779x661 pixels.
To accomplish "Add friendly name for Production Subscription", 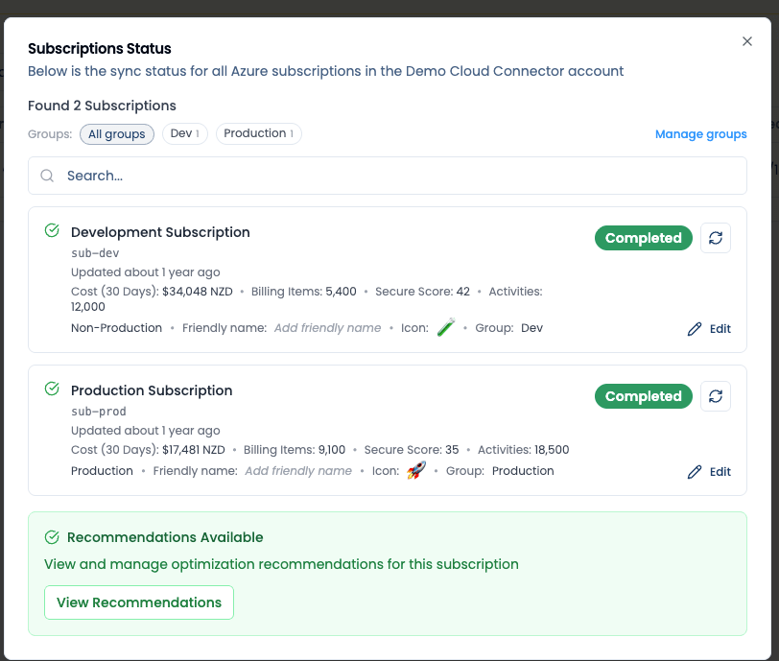I will (297, 471).
